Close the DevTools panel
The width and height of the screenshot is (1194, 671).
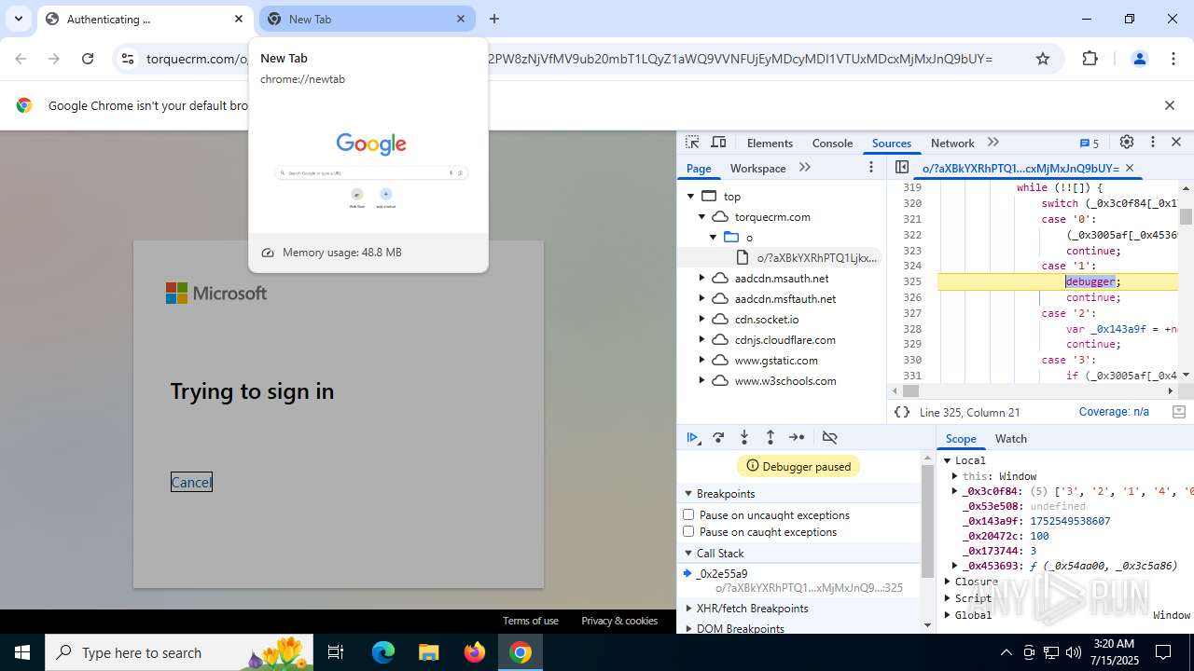click(1176, 143)
